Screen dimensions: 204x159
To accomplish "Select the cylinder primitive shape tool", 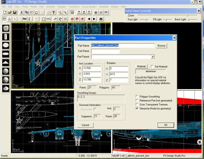I will tap(5, 37).
